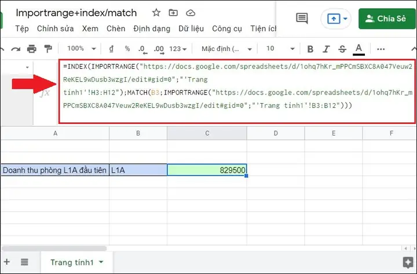Open the Định dạng menu

click(151, 28)
